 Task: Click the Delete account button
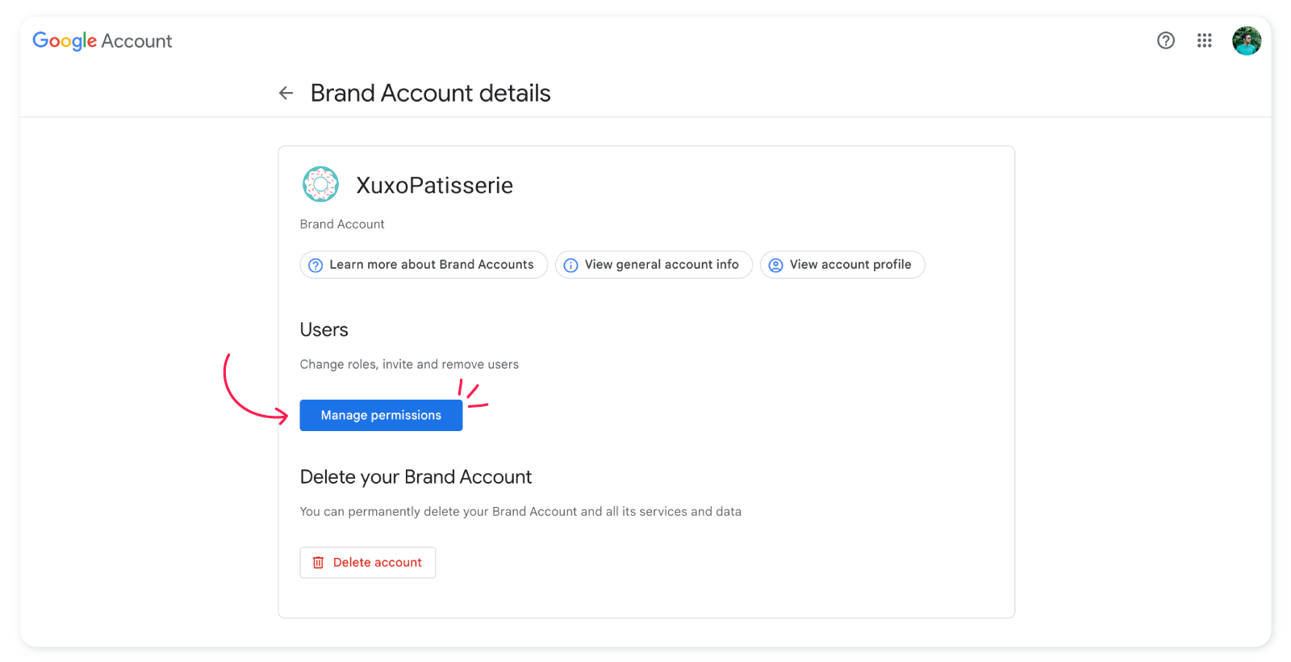click(368, 563)
